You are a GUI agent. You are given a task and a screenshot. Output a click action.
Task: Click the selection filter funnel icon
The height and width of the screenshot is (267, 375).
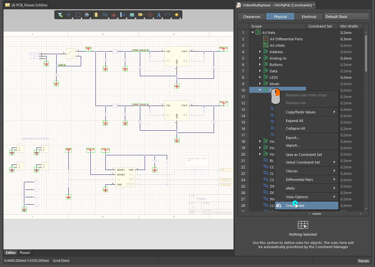[x=60, y=15]
